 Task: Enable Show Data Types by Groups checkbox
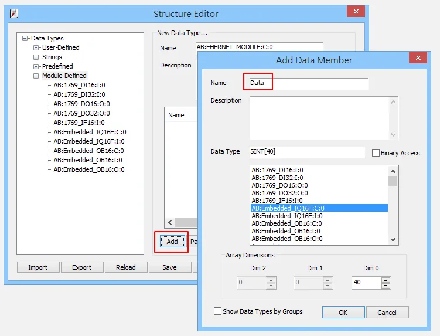pyautogui.click(x=217, y=311)
